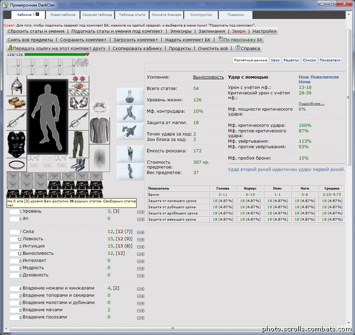Select the blue boots slot
The height and width of the screenshot is (335, 355).
click(79, 165)
